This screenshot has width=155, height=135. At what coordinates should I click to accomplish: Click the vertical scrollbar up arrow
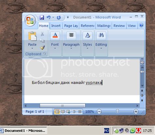[x=142, y=67]
